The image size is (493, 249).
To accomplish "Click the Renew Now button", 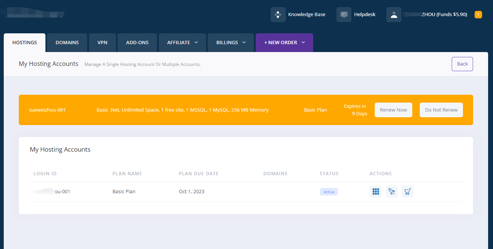I will (x=393, y=110).
